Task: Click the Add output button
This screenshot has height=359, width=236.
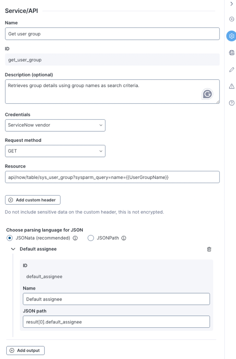Action: click(x=26, y=350)
